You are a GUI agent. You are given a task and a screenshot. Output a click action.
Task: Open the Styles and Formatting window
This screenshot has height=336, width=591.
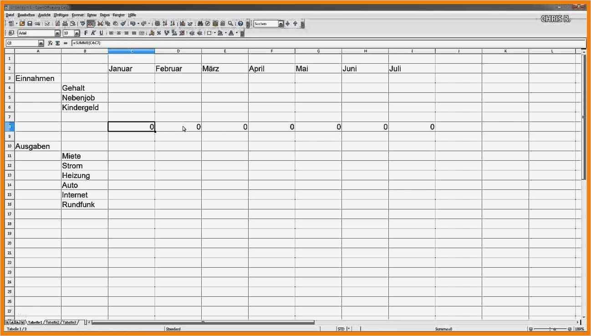pyautogui.click(x=11, y=33)
